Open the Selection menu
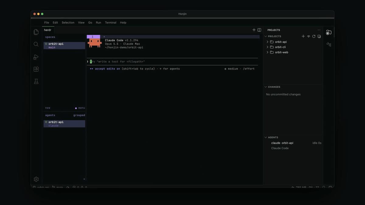The width and height of the screenshot is (365, 205). click(x=68, y=22)
